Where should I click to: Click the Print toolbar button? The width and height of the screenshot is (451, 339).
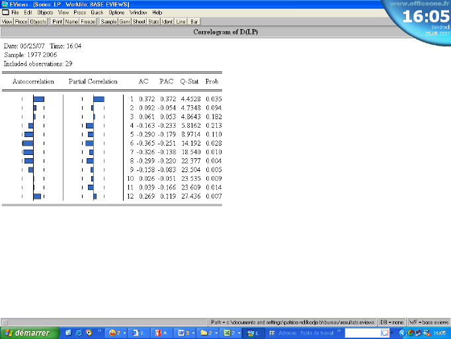[x=58, y=22]
